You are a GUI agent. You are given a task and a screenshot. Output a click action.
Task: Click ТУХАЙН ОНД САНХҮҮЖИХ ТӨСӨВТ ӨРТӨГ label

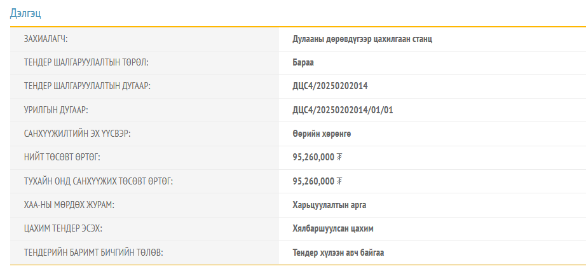coord(99,181)
